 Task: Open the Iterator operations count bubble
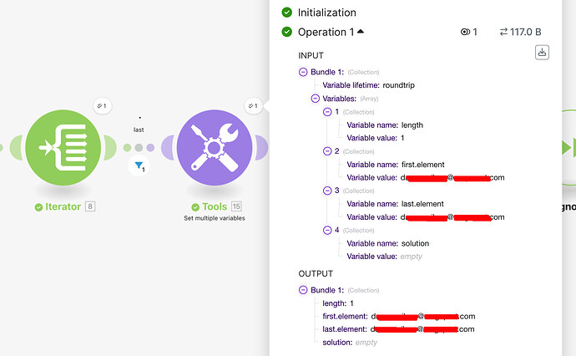[x=102, y=105]
